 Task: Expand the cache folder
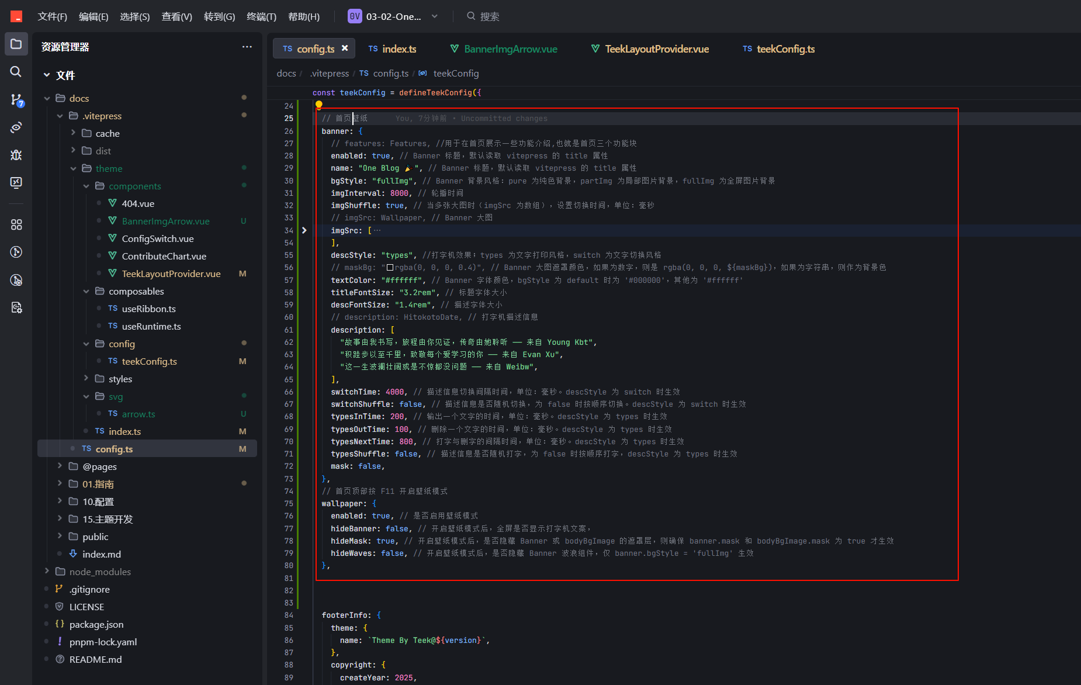pyautogui.click(x=73, y=133)
